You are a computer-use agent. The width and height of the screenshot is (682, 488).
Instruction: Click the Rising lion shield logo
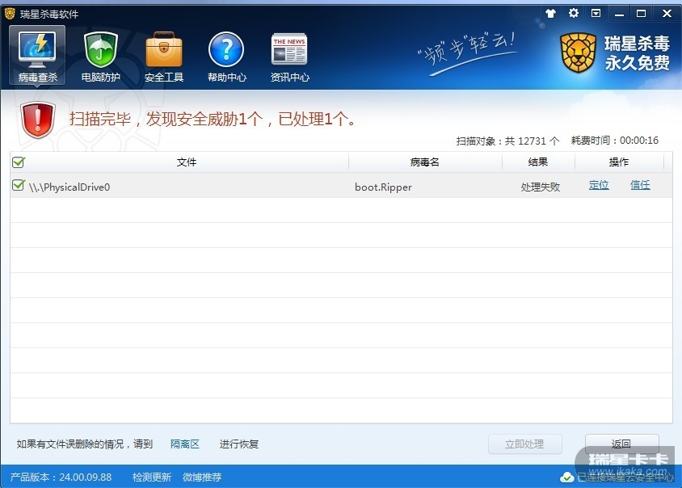pos(578,53)
